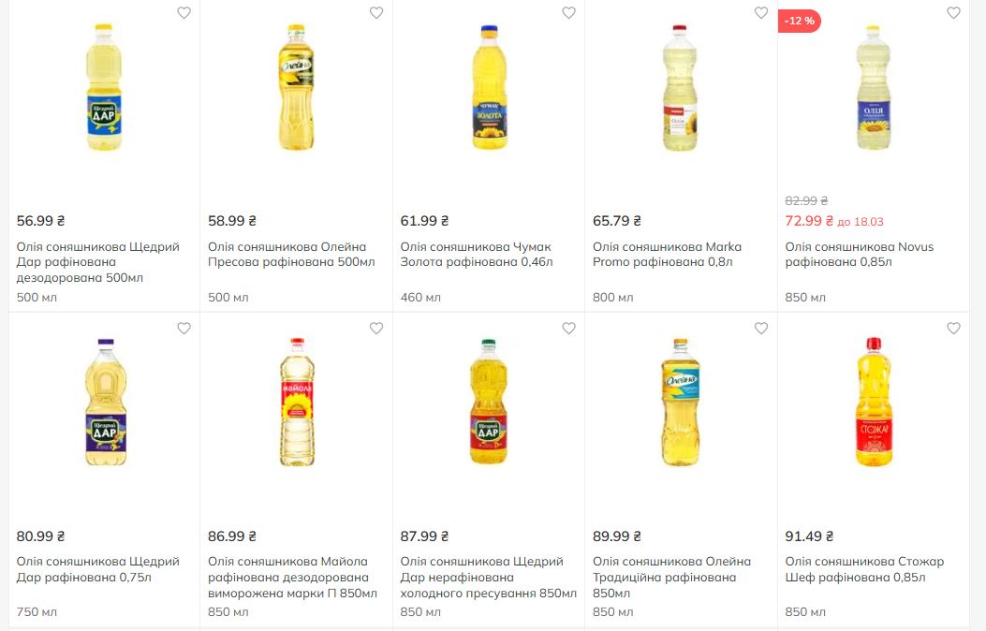Click Олейна Традиційна bottle image
The image size is (986, 631).
(x=680, y=403)
